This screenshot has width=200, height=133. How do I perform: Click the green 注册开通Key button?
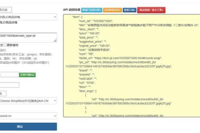pyautogui.click(x=27, y=75)
